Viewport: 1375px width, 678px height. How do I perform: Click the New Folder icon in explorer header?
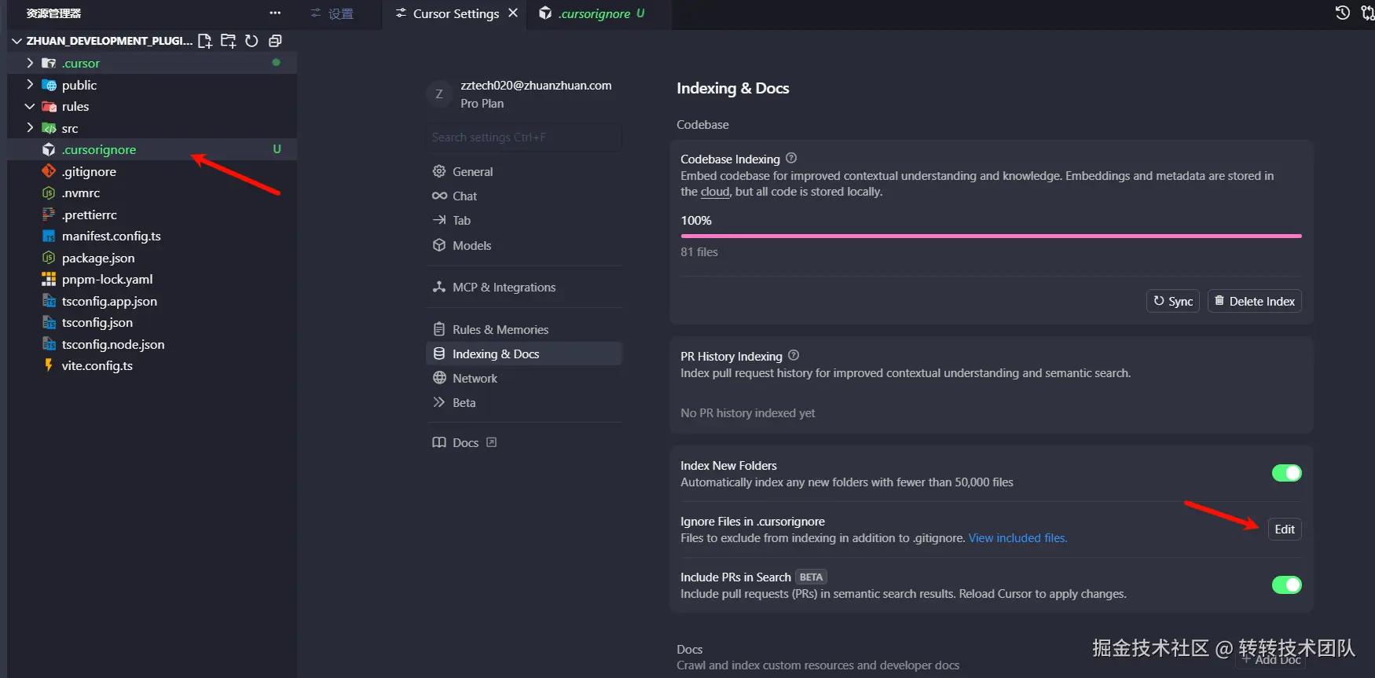pyautogui.click(x=229, y=41)
